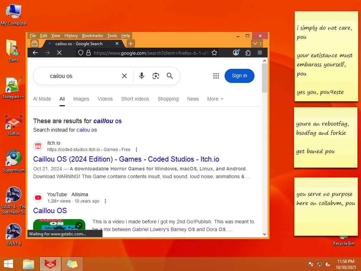Image resolution: width=361 pixels, height=271 pixels.
Task: Open the extensions puzzle icon
Action: 248,53
